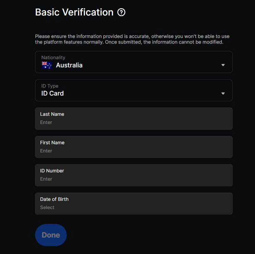Open Date of Birth Select picker
Image resolution: width=255 pixels, height=254 pixels.
(47, 208)
